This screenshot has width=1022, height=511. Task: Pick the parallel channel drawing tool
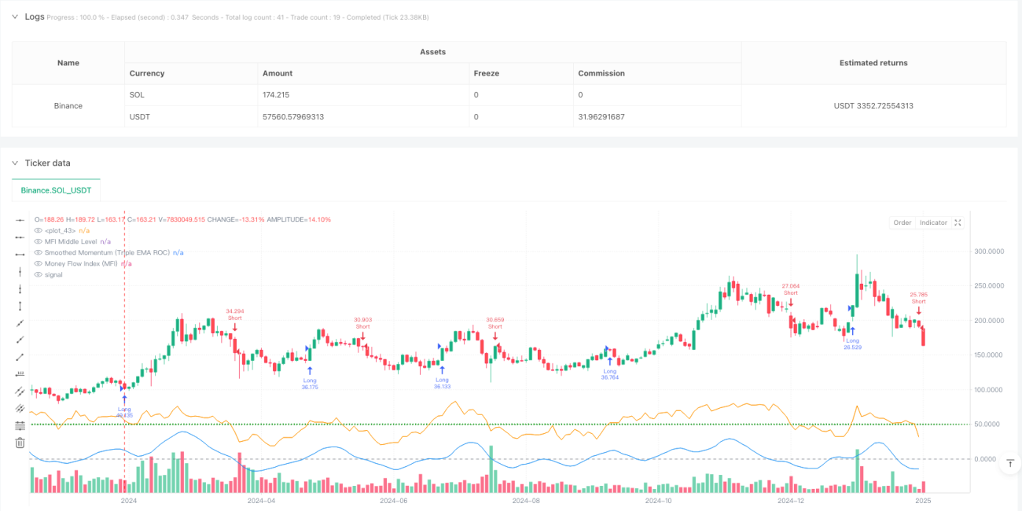[x=20, y=392]
